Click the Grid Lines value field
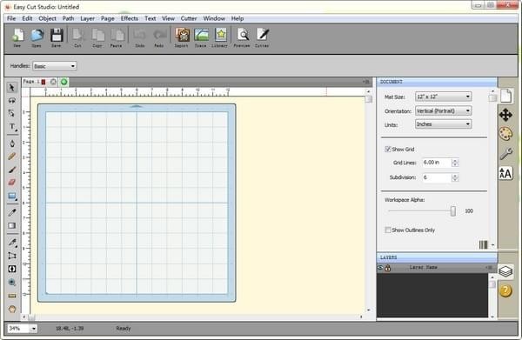Image resolution: width=522 pixels, height=340 pixels. [x=437, y=163]
